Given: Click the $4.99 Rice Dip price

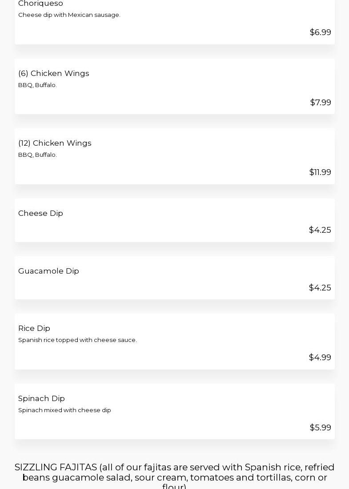Looking at the screenshot, I should 320,358.
